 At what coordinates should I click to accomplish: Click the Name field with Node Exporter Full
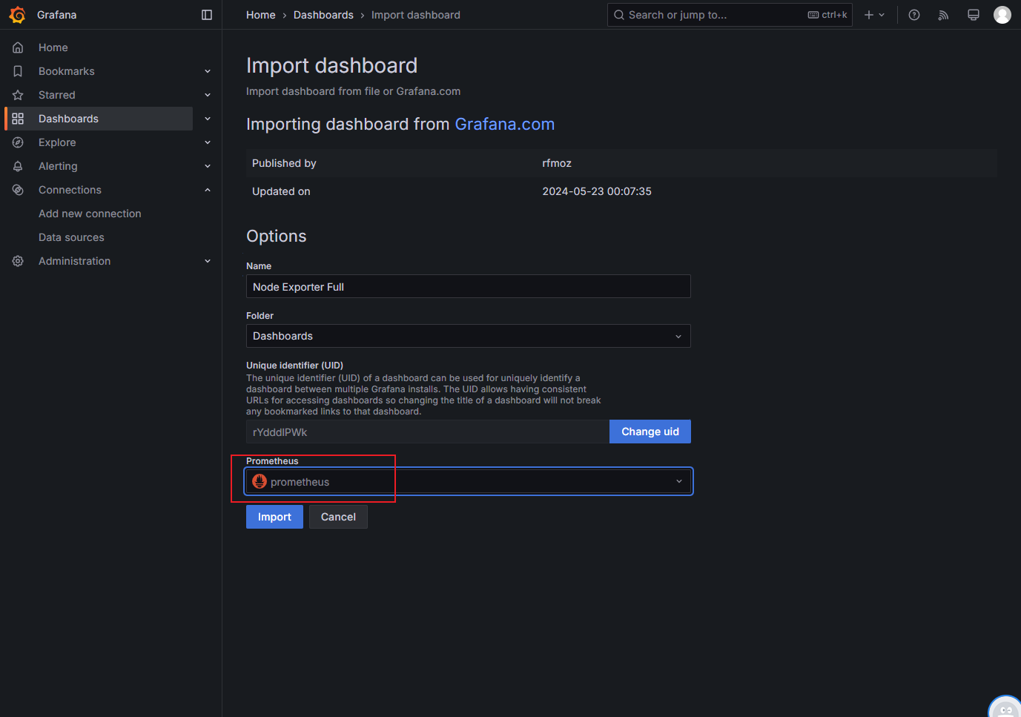pos(469,286)
